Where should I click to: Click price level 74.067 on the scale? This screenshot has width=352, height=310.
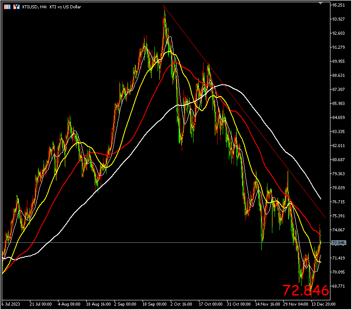(338, 230)
